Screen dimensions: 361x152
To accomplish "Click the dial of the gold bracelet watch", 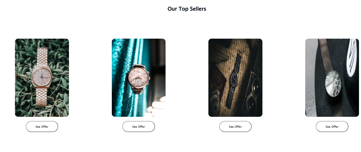I will (x=42, y=76).
